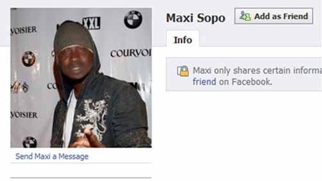The height and width of the screenshot is (181, 322).
Task: Click the VOISIER text at photo's upper left
Action: (24, 31)
